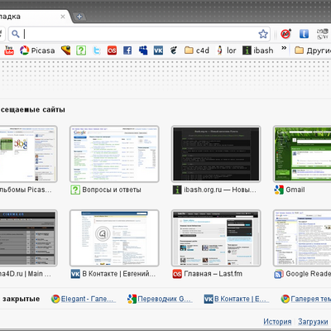Image resolution: width=331 pixels, height=331 pixels.
Task: Close the current tab
Action: pos(63,17)
